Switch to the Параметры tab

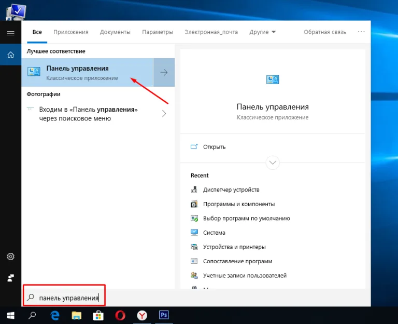pyautogui.click(x=158, y=32)
